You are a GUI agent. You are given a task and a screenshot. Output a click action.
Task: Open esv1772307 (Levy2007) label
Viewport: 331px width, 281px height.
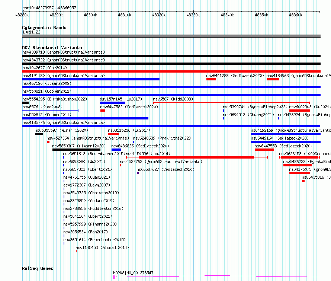click(87, 185)
